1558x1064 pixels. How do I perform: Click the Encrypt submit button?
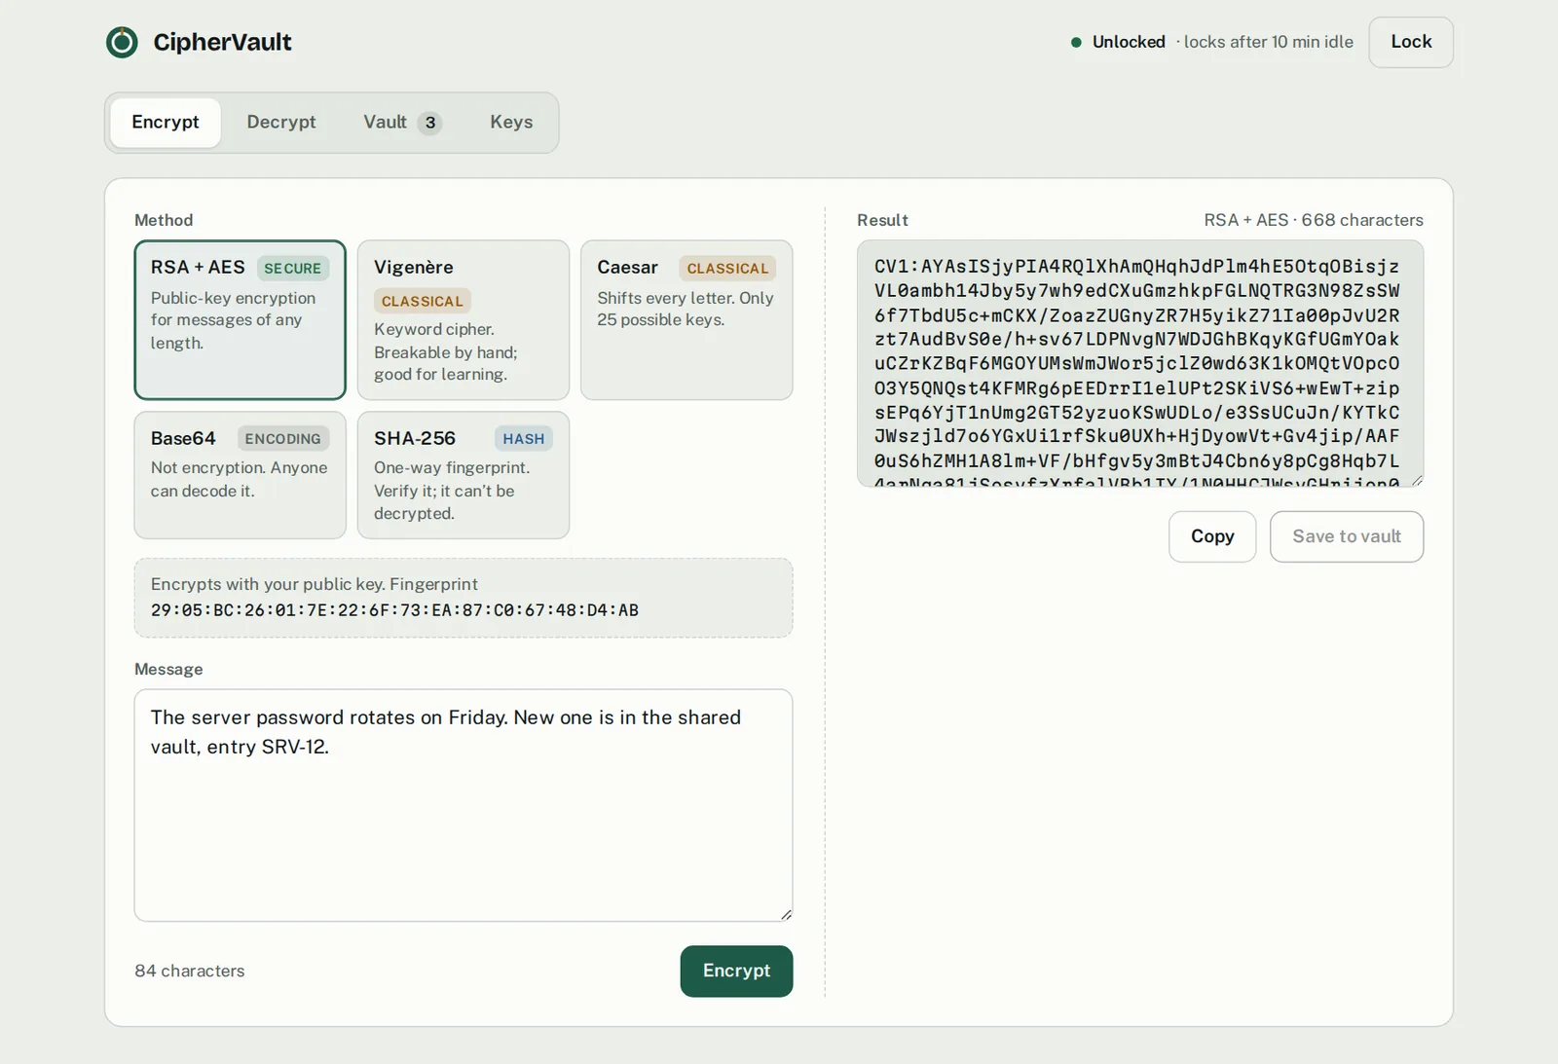point(736,971)
